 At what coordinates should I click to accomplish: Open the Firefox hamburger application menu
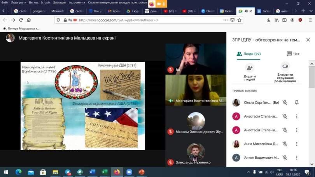click(x=310, y=20)
